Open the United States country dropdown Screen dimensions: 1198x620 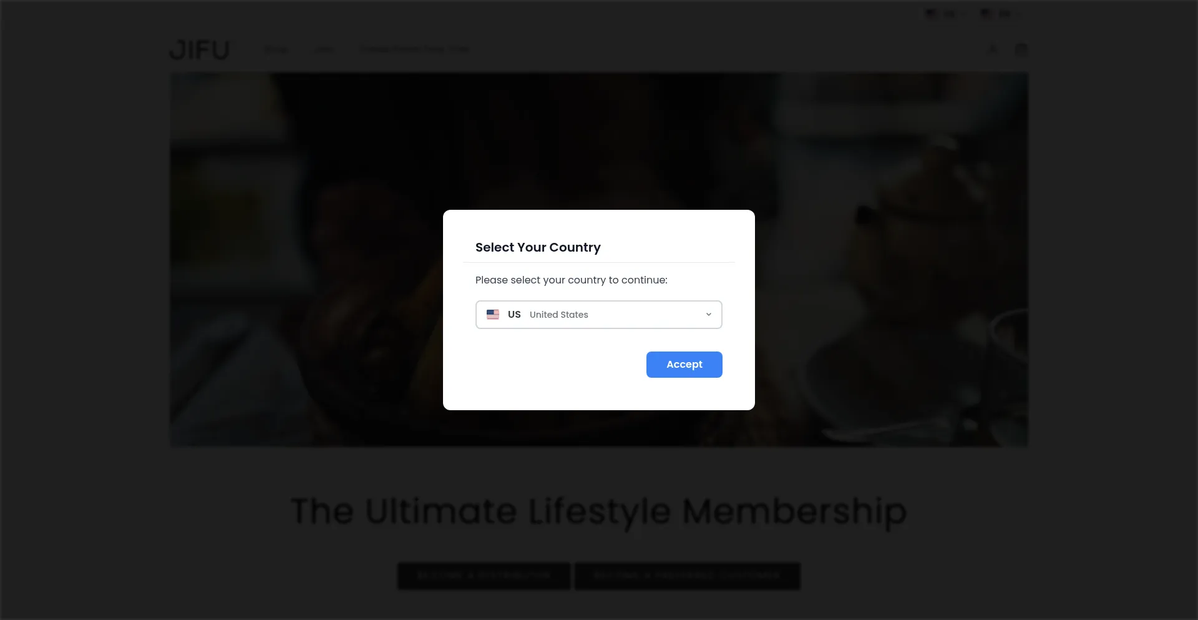point(598,315)
